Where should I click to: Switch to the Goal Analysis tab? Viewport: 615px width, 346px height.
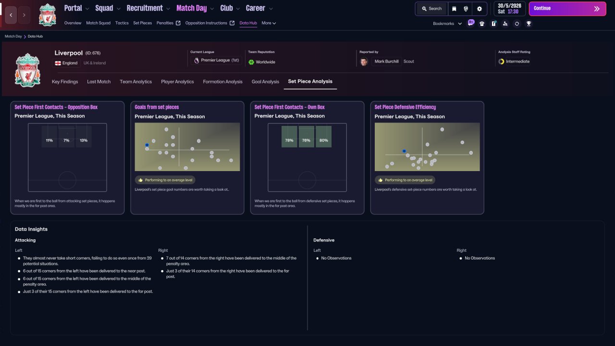coord(265,82)
